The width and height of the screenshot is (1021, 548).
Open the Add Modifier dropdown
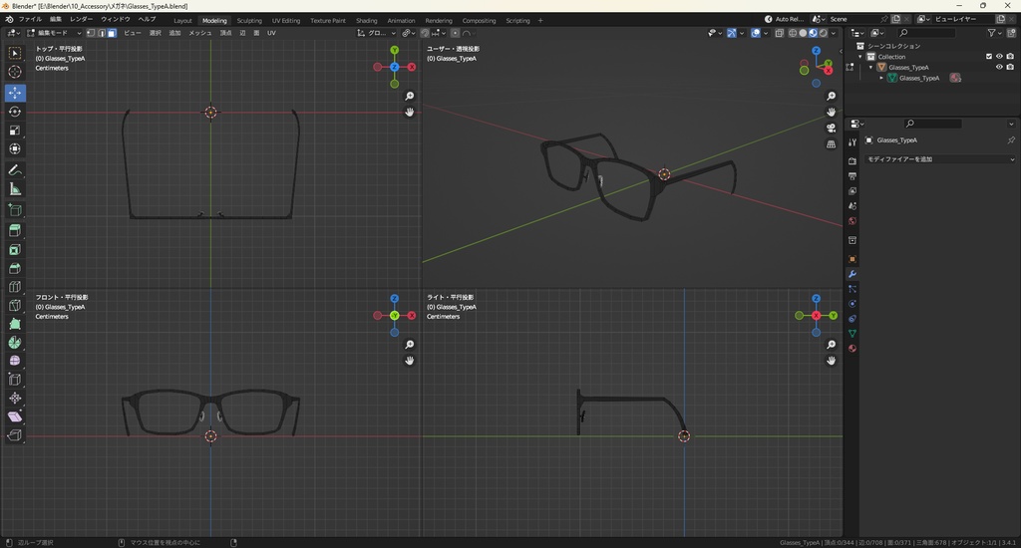tap(939, 159)
